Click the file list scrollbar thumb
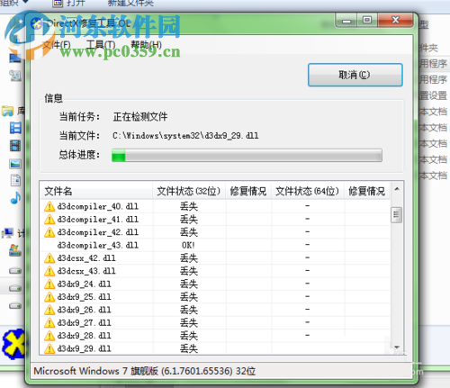This screenshot has height=388, width=450. click(397, 214)
